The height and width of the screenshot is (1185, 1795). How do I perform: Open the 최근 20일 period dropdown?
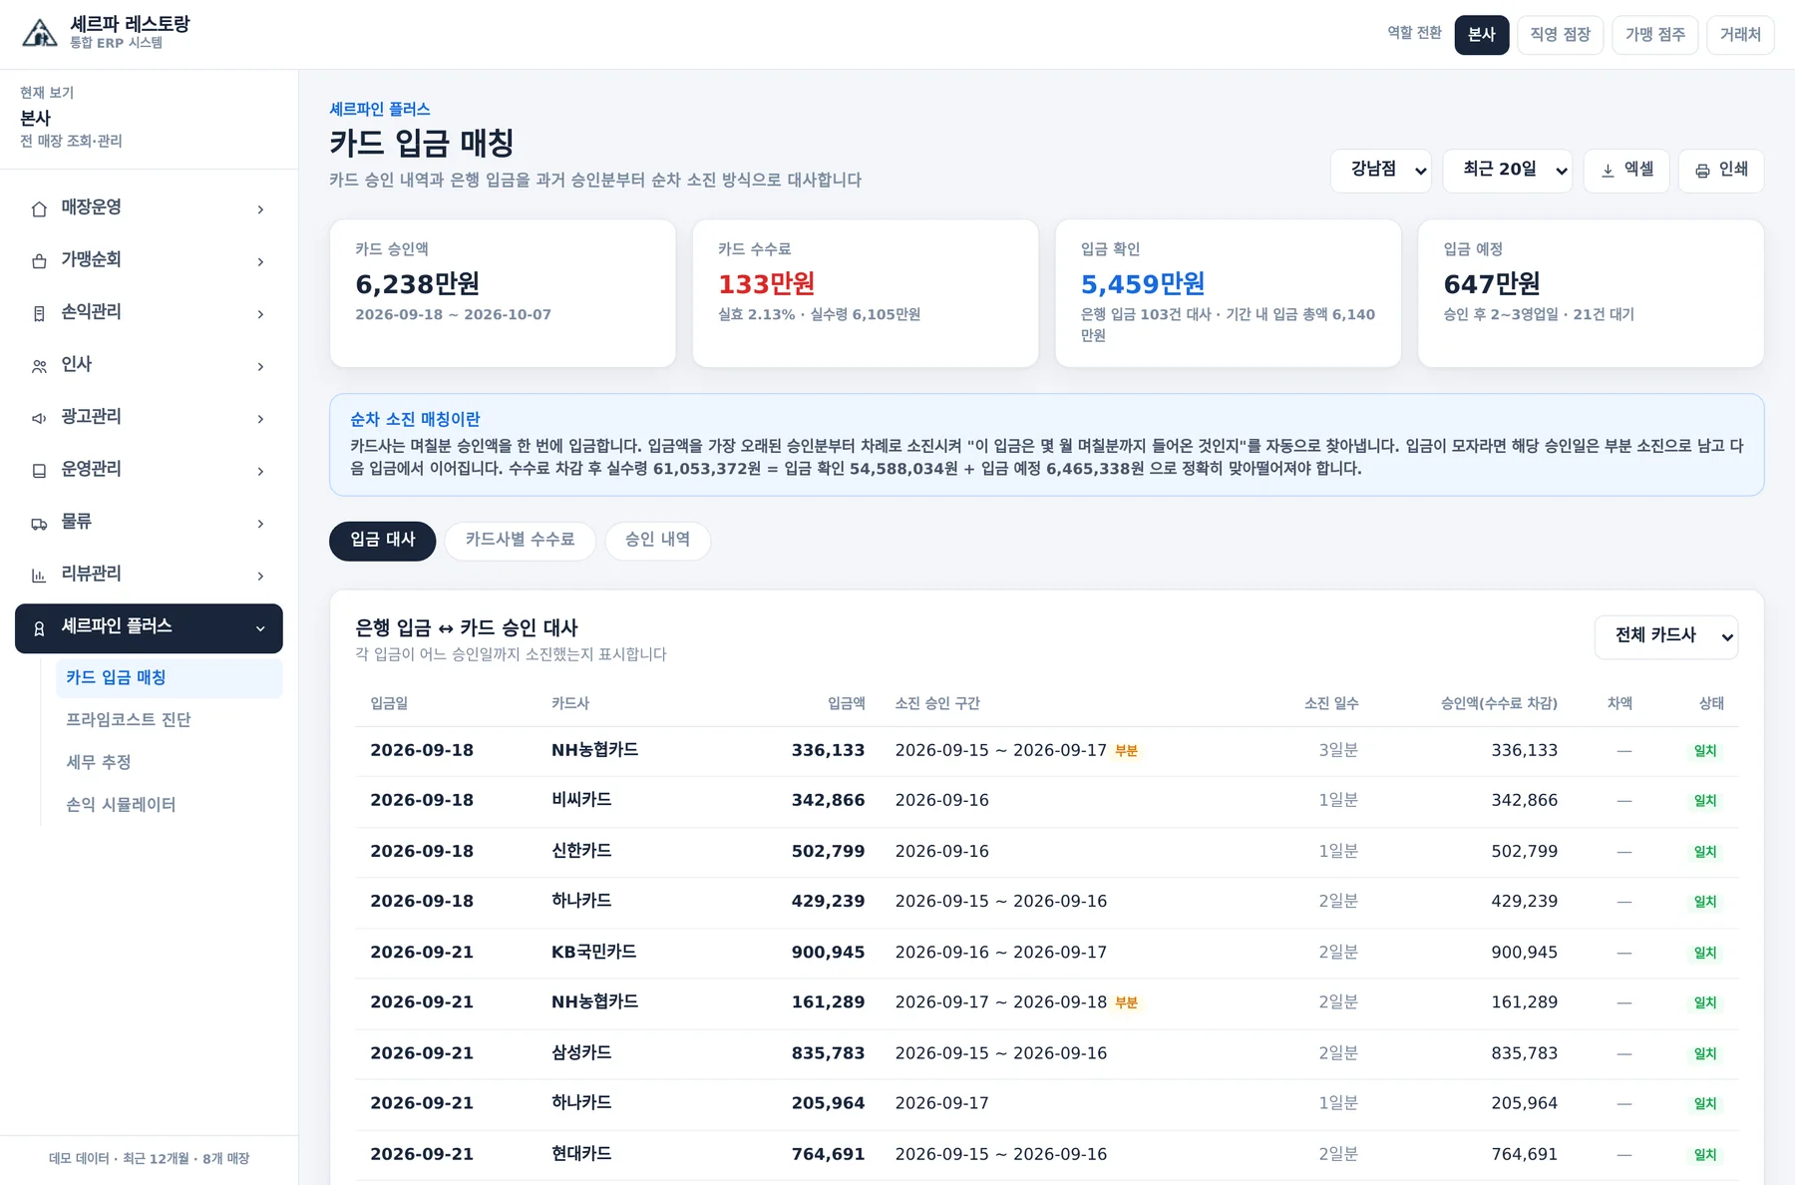(x=1508, y=171)
